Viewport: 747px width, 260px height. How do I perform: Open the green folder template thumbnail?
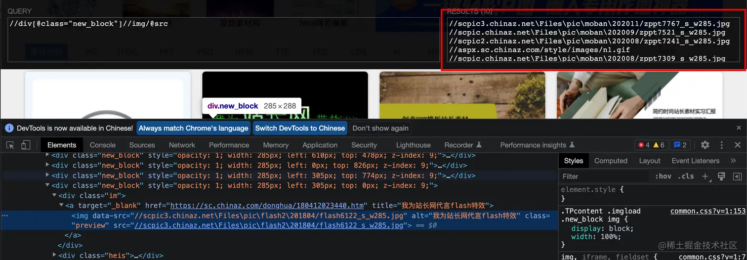(x=640, y=95)
